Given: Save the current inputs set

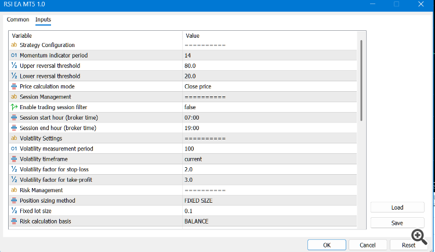Looking at the screenshot, I should pos(397,223).
